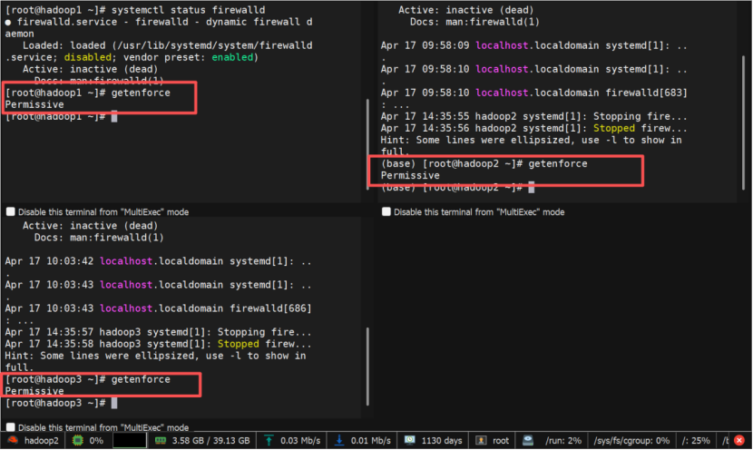
Task: Click the scrollbar of the hadoop1 terminal
Action: (367, 144)
